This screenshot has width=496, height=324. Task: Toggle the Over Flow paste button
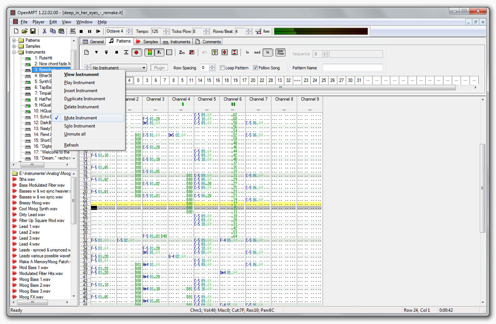pyautogui.click(x=281, y=52)
